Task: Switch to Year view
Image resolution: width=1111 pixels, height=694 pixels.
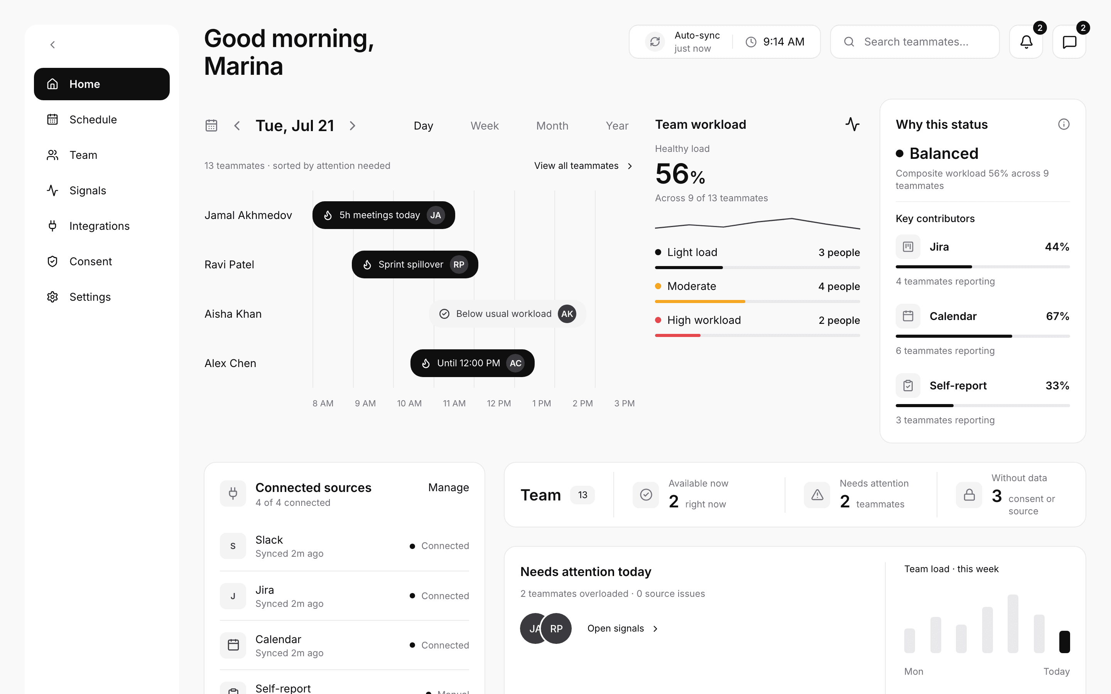Action: pyautogui.click(x=616, y=125)
